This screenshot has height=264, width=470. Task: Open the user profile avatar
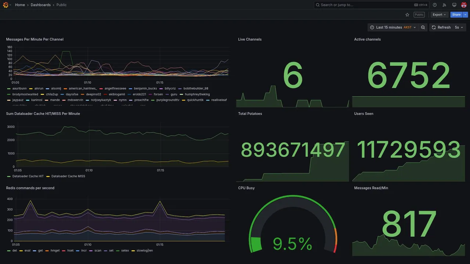click(464, 5)
